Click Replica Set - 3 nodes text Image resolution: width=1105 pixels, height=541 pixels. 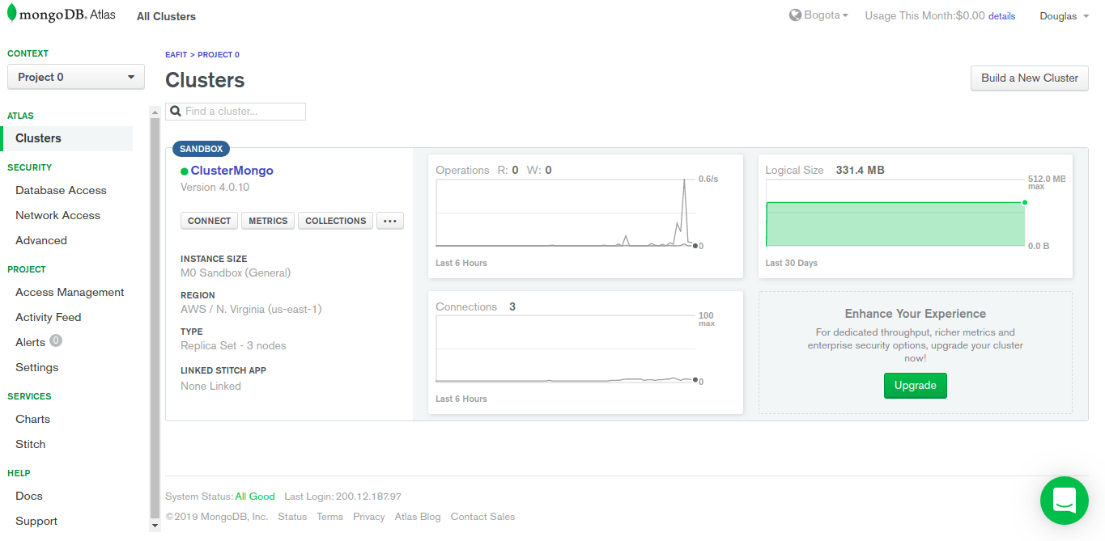pos(233,346)
